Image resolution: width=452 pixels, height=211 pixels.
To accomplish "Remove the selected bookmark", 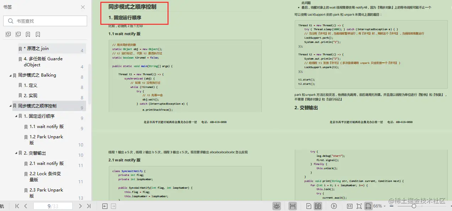I will click(38, 34).
